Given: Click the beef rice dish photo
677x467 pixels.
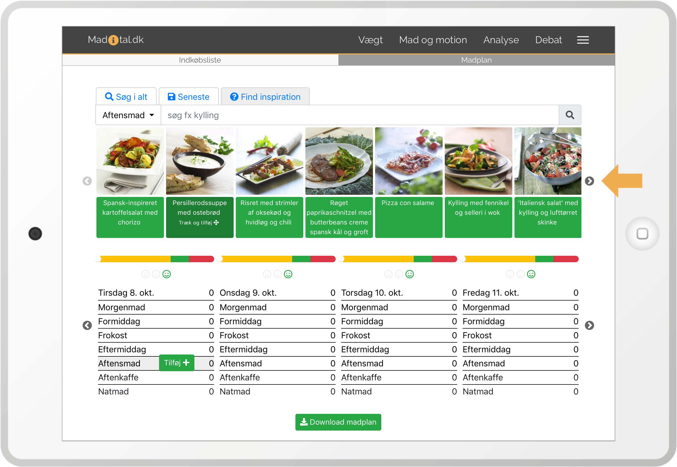Looking at the screenshot, I should [270, 161].
